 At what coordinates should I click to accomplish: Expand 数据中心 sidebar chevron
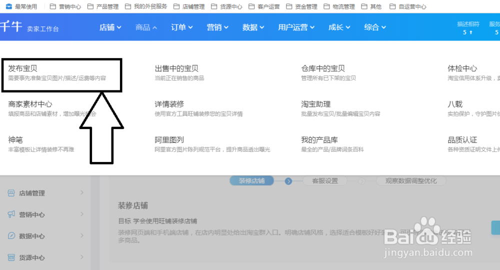click(x=82, y=235)
